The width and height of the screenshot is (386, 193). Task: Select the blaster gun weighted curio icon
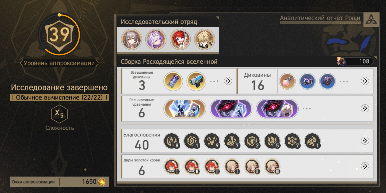(196, 81)
